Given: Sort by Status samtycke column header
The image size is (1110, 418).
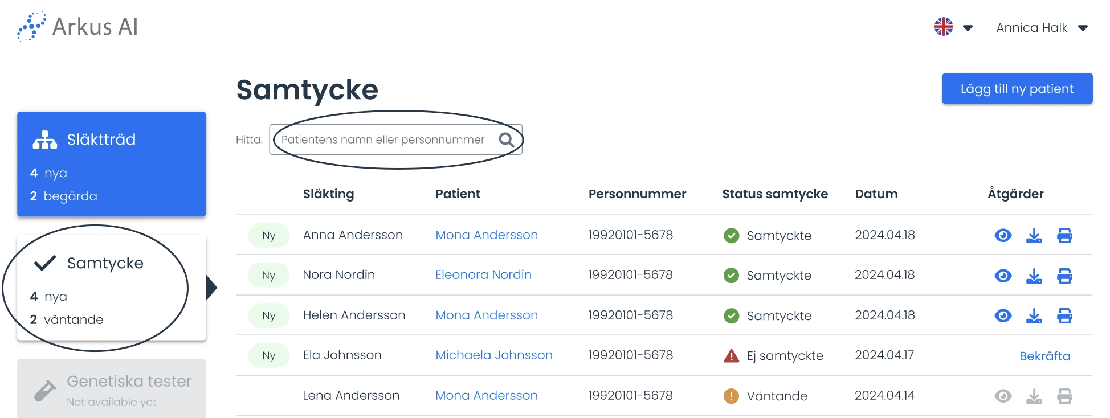Looking at the screenshot, I should pos(775,194).
